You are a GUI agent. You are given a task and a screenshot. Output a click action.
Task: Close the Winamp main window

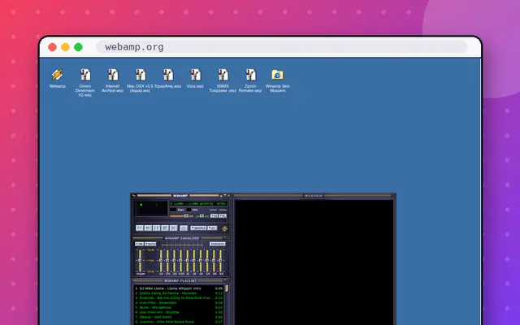tap(228, 196)
